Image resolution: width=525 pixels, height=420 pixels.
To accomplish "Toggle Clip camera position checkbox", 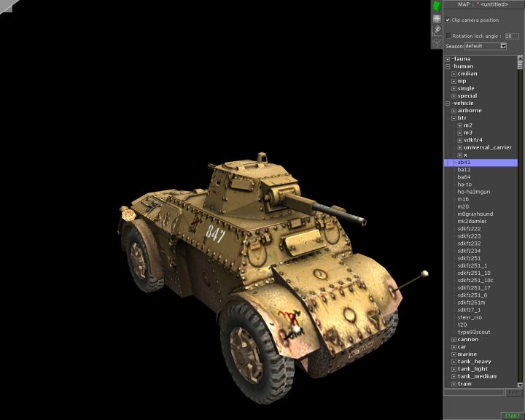I will pos(448,20).
